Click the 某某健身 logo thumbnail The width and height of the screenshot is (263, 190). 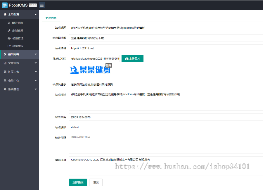91,70
